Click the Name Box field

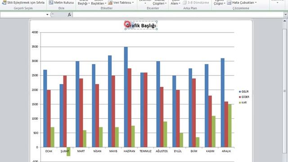[x=23, y=14]
